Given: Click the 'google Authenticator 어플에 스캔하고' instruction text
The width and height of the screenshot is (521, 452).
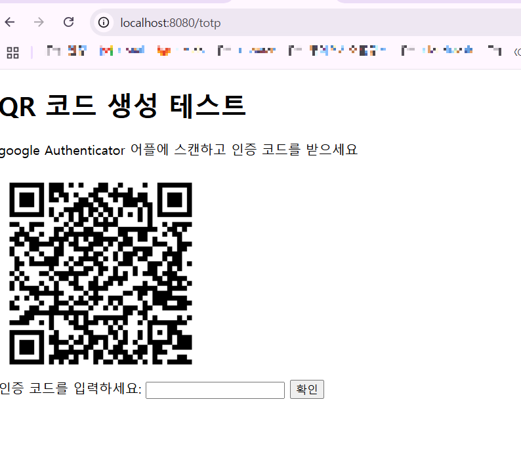Looking at the screenshot, I should [x=112, y=150].
